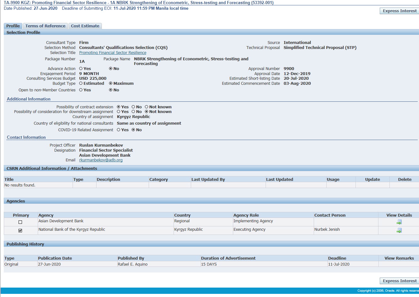
Task: Choose Maximum budget type
Action: (111, 84)
